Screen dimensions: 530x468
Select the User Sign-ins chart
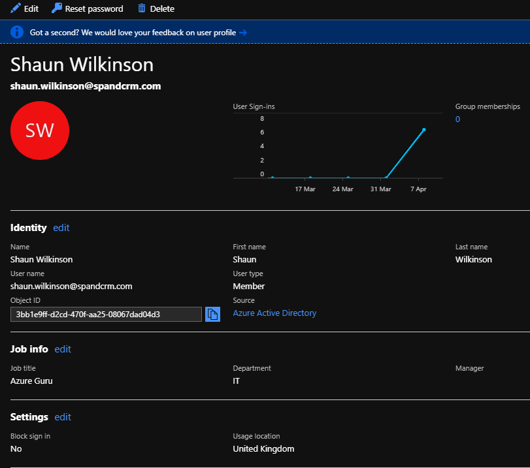pyautogui.click(x=337, y=147)
